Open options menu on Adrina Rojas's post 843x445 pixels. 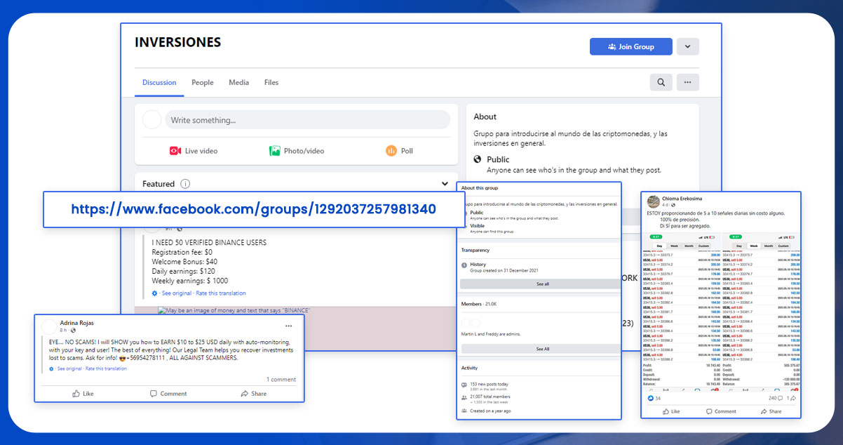[288, 326]
